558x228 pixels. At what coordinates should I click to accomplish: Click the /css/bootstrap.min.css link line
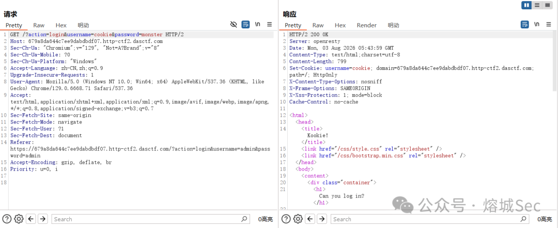pos(384,156)
